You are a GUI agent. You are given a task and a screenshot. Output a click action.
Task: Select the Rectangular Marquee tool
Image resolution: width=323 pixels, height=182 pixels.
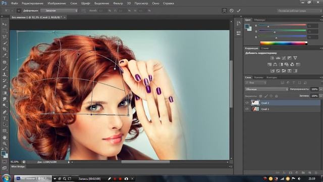[5, 30]
